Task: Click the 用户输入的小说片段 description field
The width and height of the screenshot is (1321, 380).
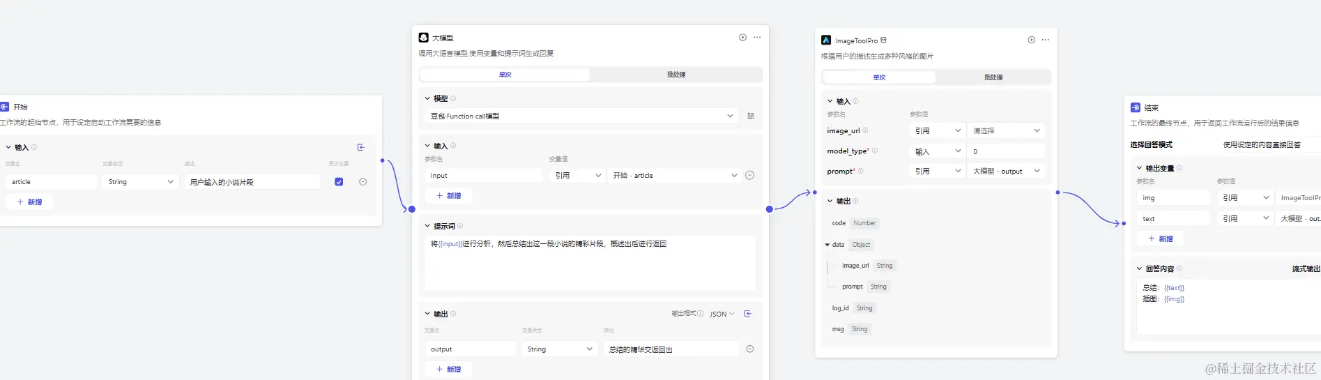Action: [x=252, y=182]
